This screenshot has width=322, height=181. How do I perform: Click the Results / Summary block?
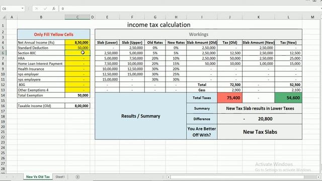coord(141,116)
